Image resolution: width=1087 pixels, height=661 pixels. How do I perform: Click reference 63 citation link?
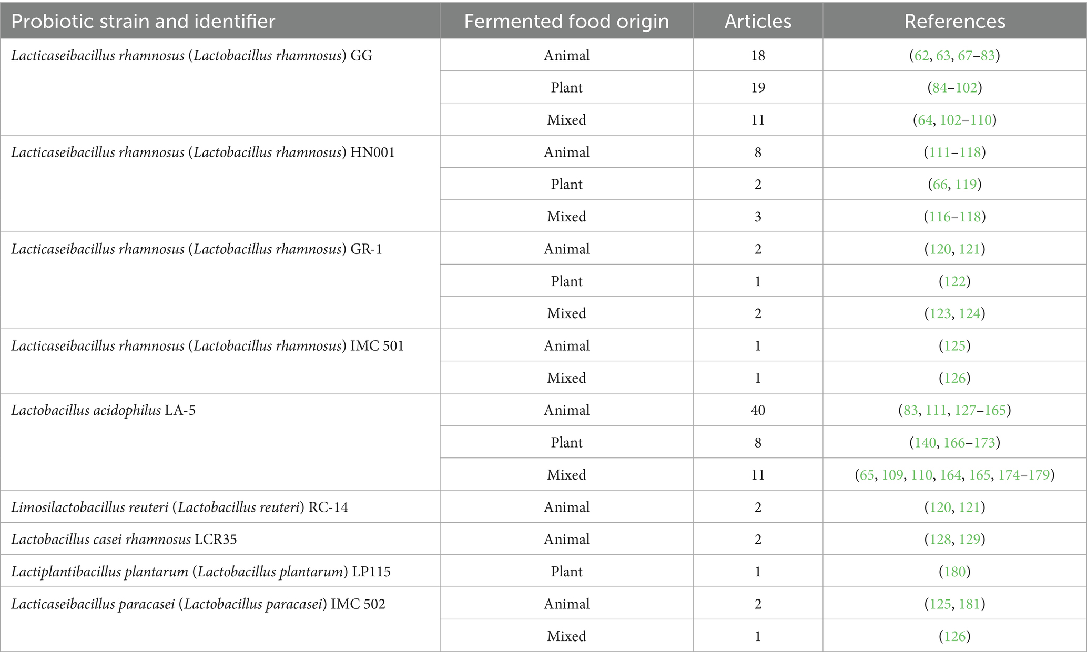943,55
